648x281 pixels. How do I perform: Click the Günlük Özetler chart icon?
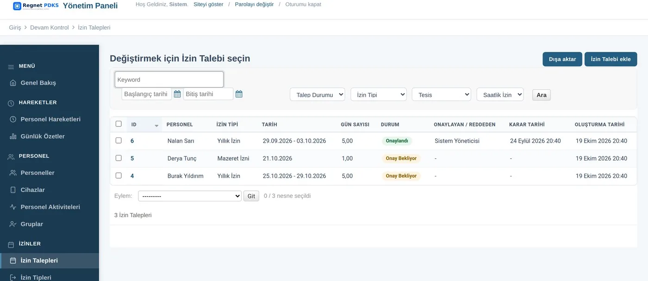point(12,137)
